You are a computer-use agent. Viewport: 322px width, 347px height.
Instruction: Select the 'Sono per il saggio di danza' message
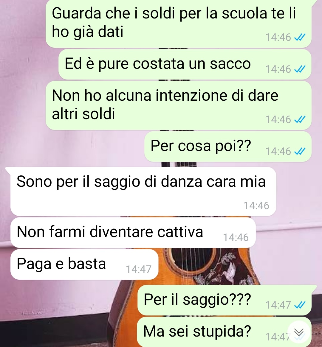[143, 192]
